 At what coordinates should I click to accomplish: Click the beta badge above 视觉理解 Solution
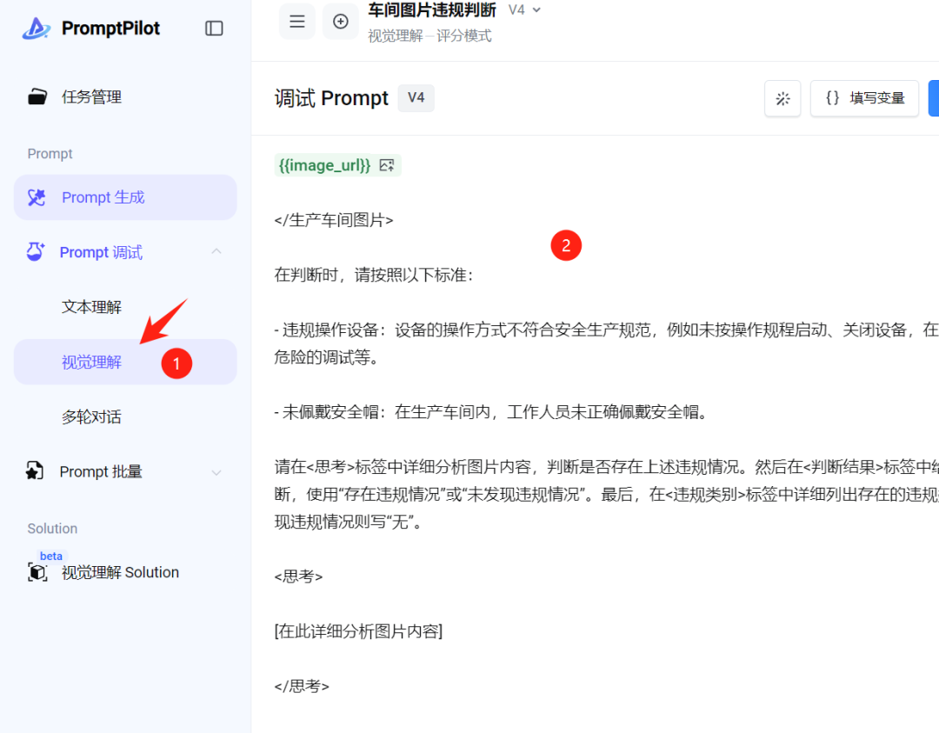51,556
